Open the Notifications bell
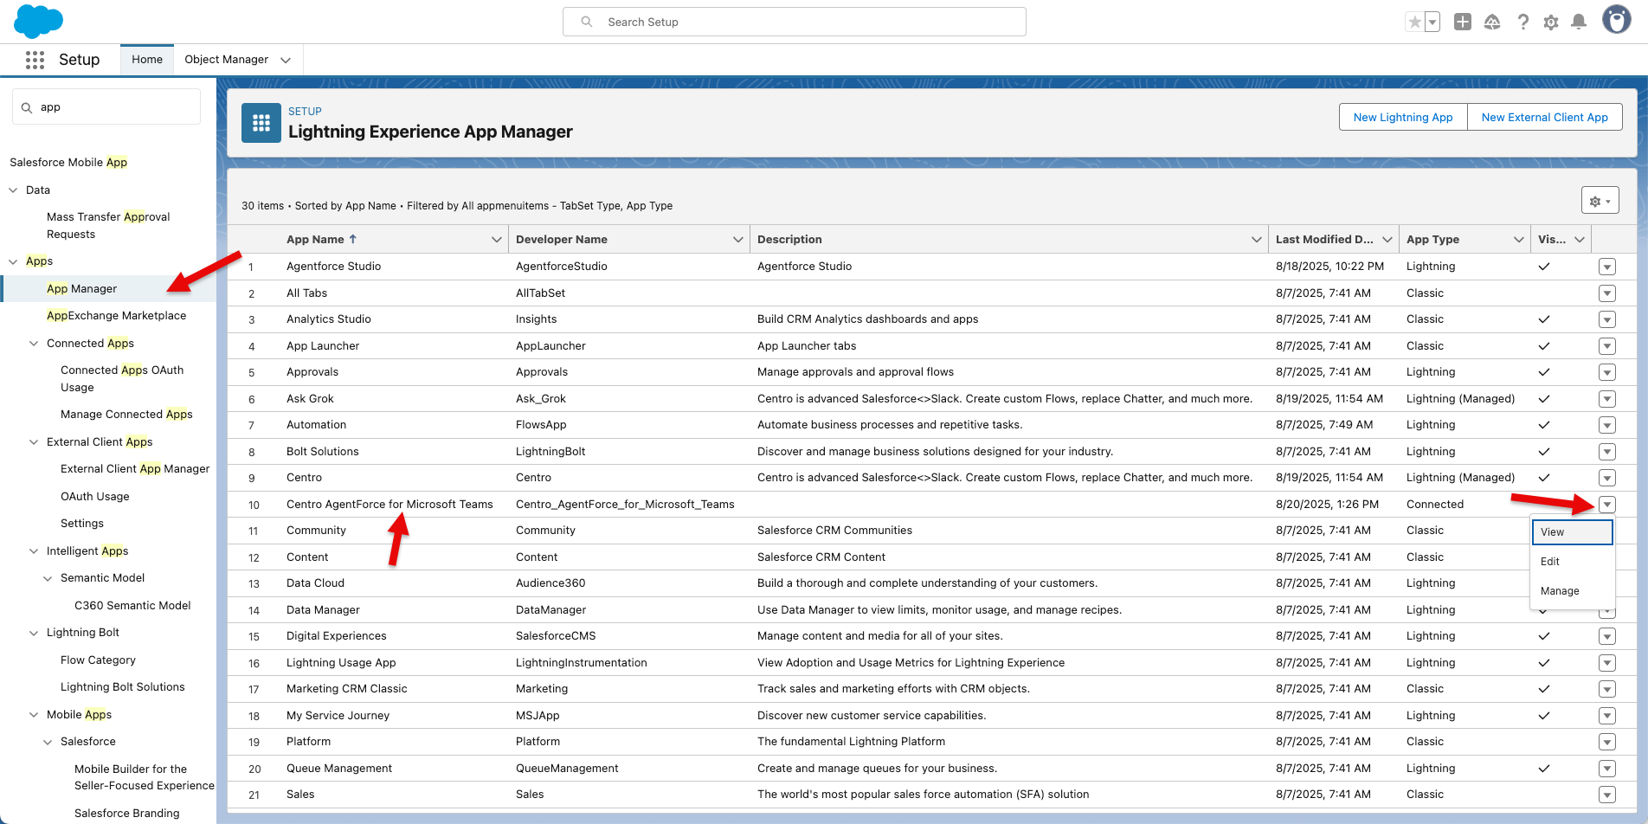The height and width of the screenshot is (824, 1648). [x=1579, y=22]
